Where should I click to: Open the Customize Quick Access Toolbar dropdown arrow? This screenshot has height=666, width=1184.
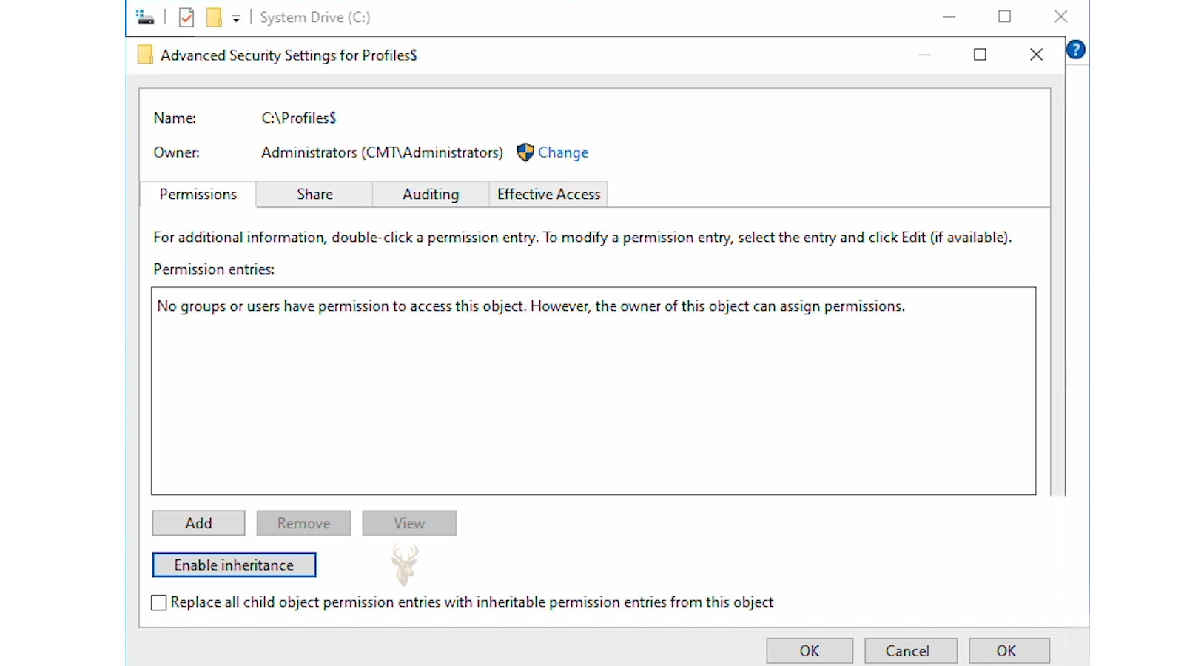click(236, 18)
